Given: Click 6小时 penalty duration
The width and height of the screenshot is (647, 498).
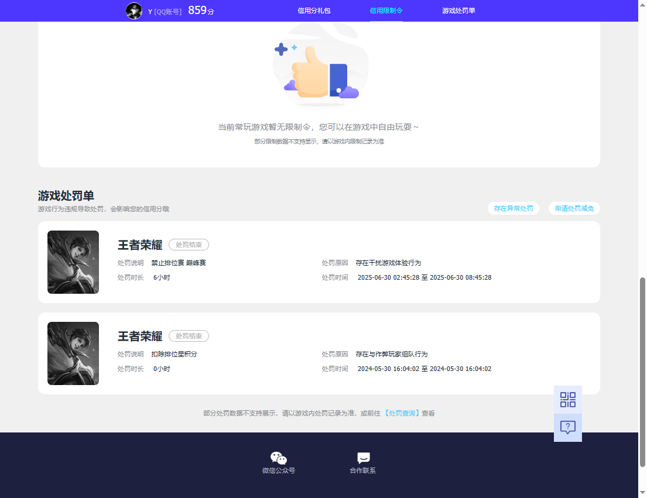Looking at the screenshot, I should pos(162,277).
